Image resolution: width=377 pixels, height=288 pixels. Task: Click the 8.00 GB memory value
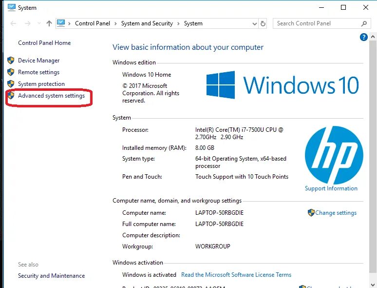click(205, 148)
